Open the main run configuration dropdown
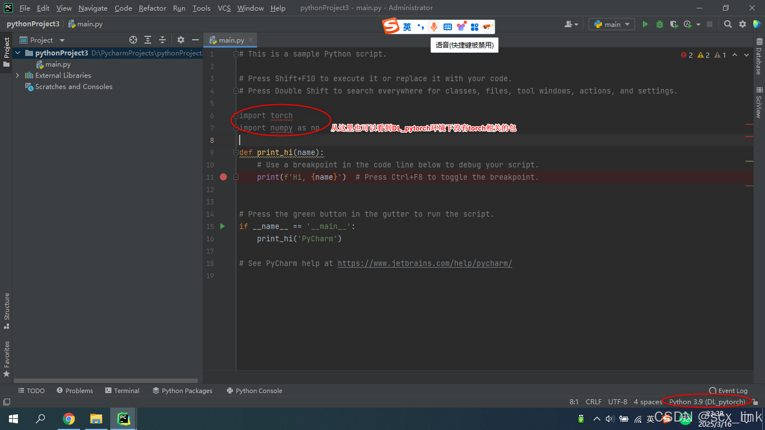765x430 pixels. pos(612,24)
